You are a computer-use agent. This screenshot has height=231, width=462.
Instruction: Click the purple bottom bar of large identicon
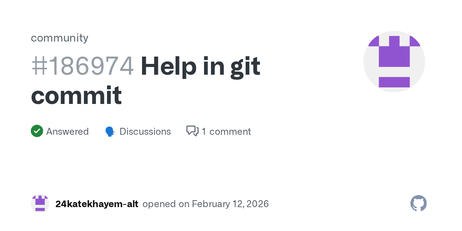[x=394, y=82]
